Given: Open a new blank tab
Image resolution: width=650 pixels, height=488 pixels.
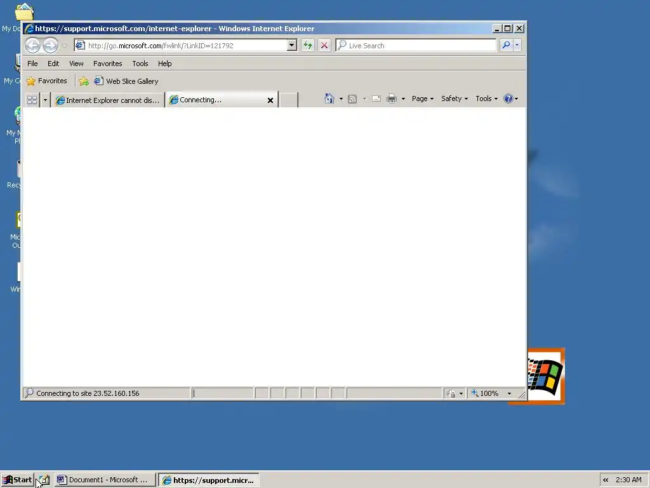Looking at the screenshot, I should click(289, 100).
